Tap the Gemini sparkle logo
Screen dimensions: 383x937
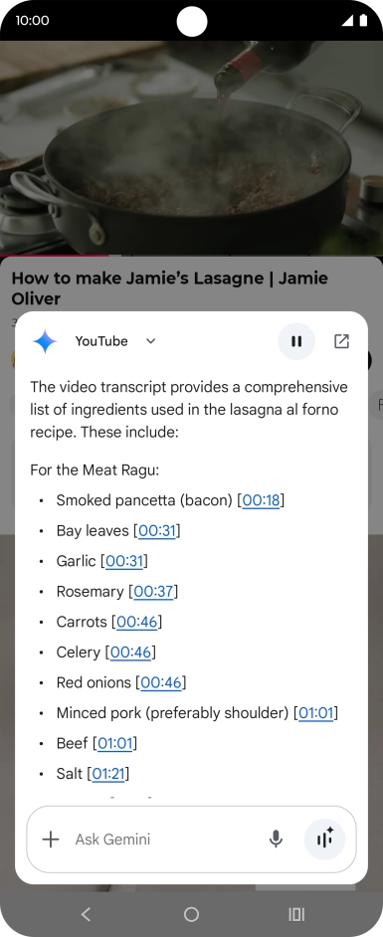(45, 341)
